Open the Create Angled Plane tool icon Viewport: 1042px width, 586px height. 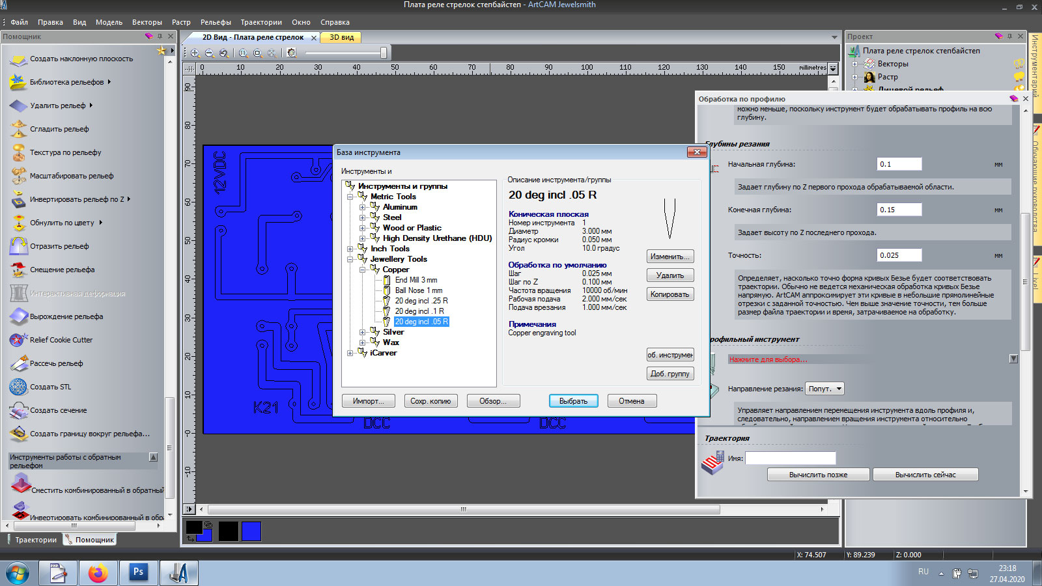pos(18,59)
